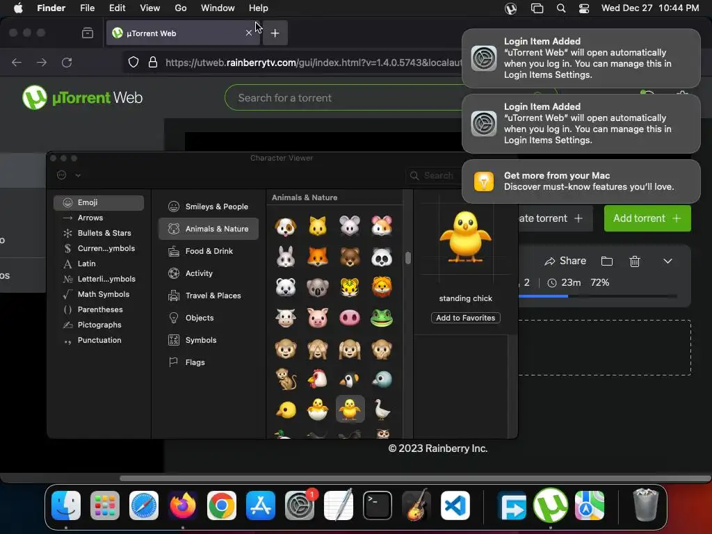This screenshot has width=712, height=534.
Task: Select the rooster emoji
Action: click(317, 379)
